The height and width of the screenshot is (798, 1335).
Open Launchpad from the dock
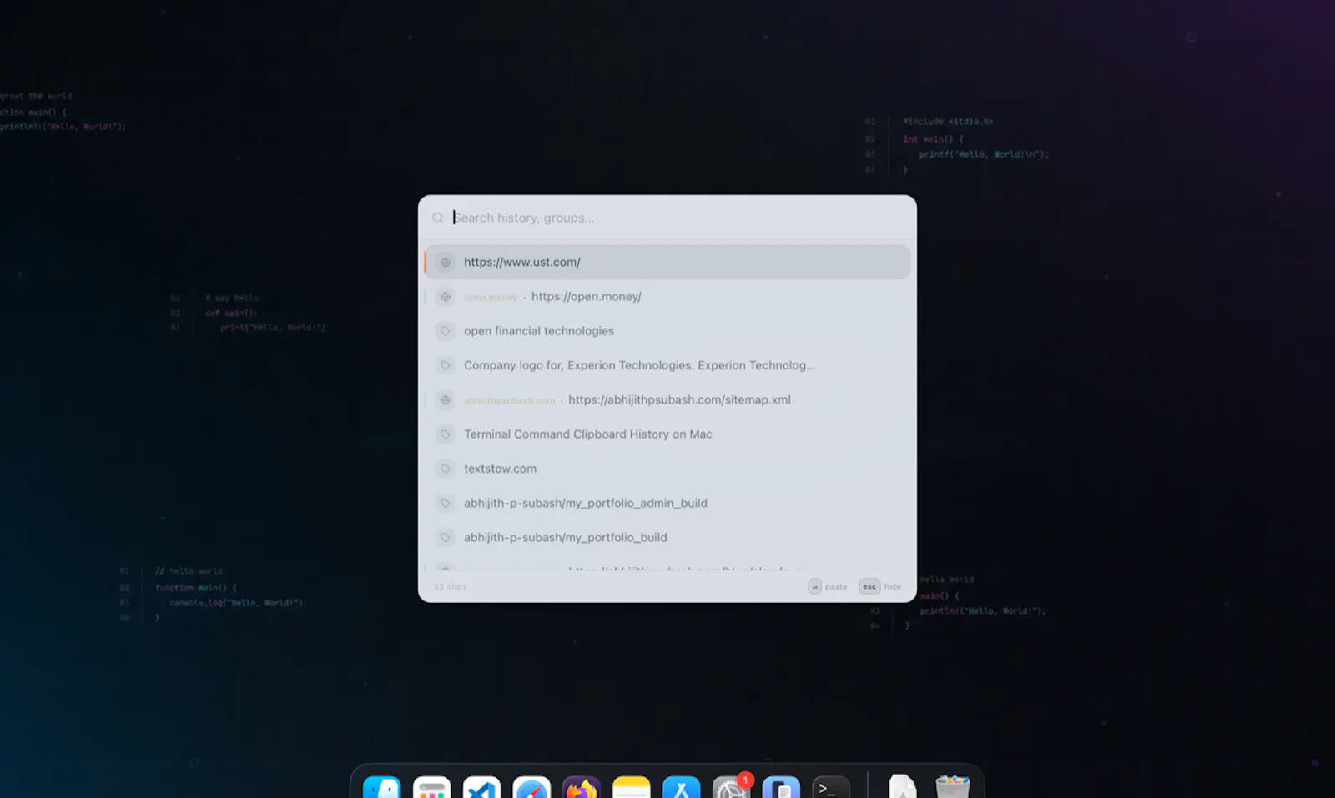431,787
